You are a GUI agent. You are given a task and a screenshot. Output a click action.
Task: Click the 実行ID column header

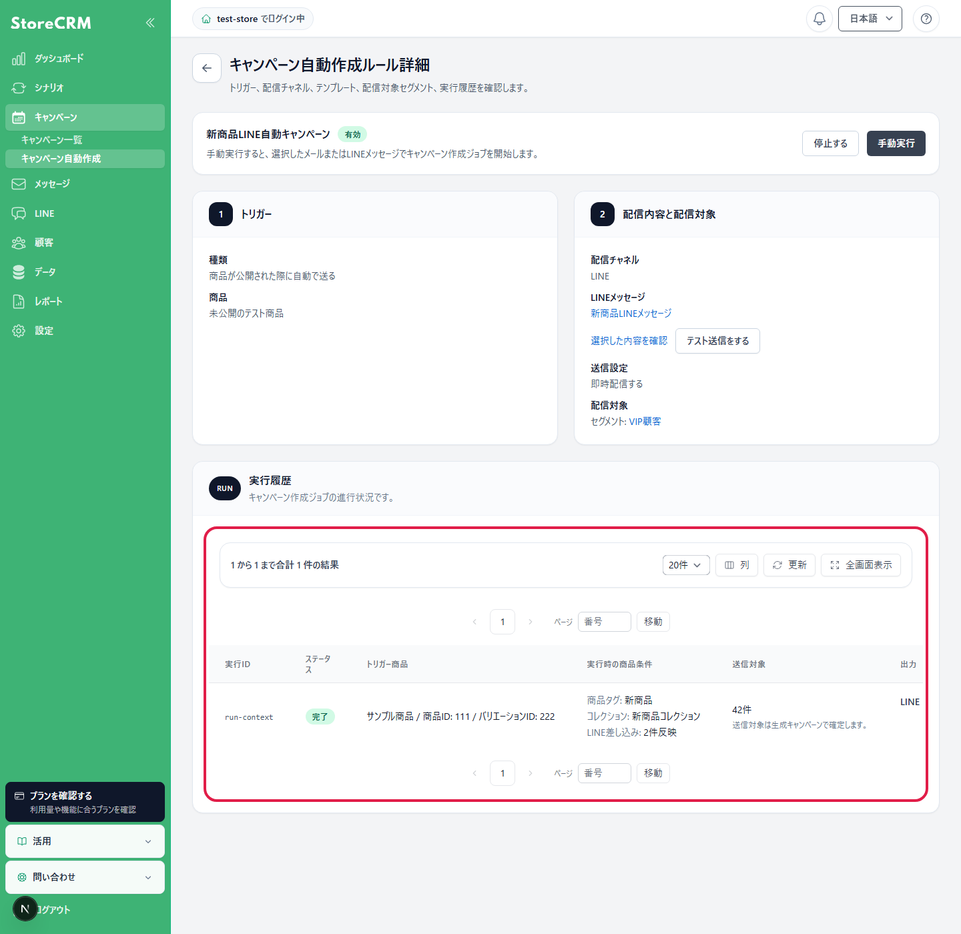238,664
